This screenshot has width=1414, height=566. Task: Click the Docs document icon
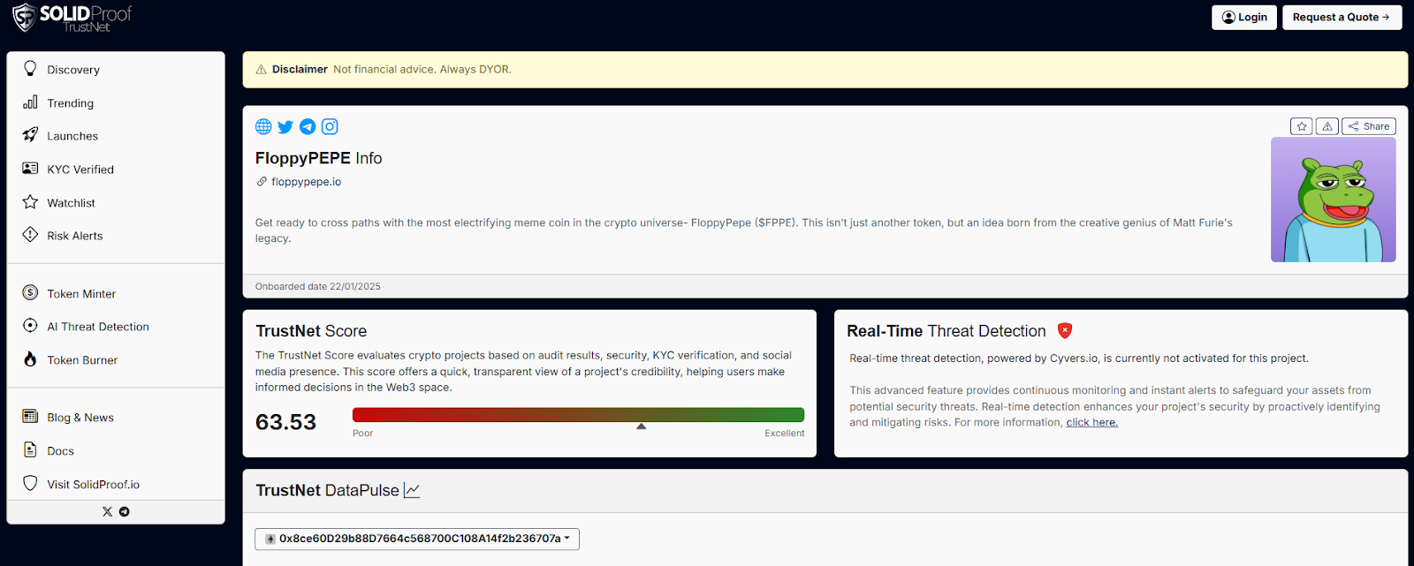tap(30, 449)
